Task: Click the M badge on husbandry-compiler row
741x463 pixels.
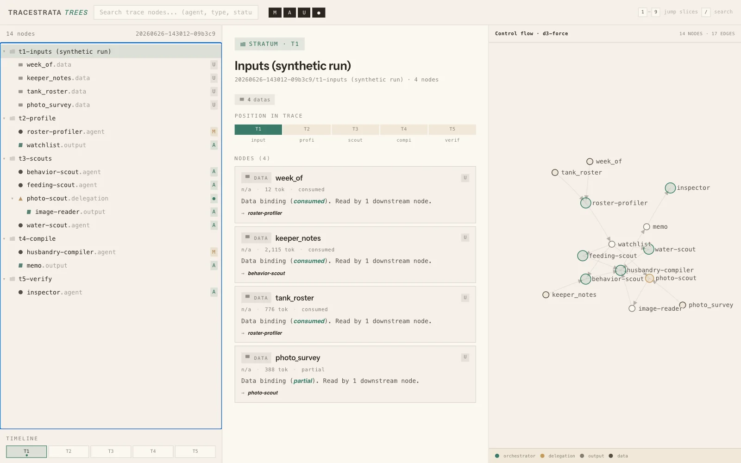Action: [214, 252]
